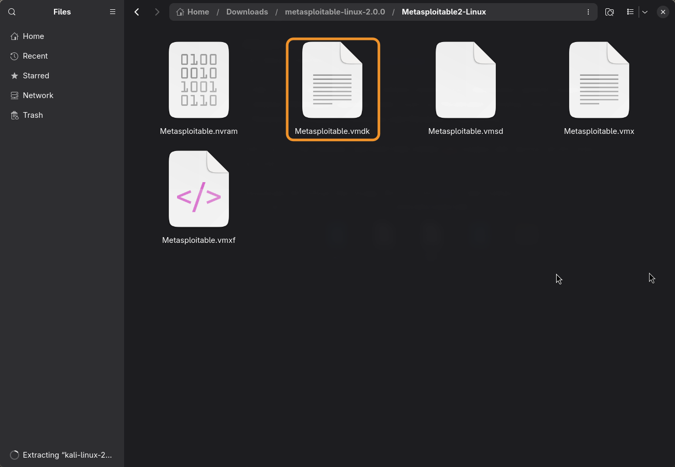Select the Metasploitable.vmx text file icon

pos(599,80)
